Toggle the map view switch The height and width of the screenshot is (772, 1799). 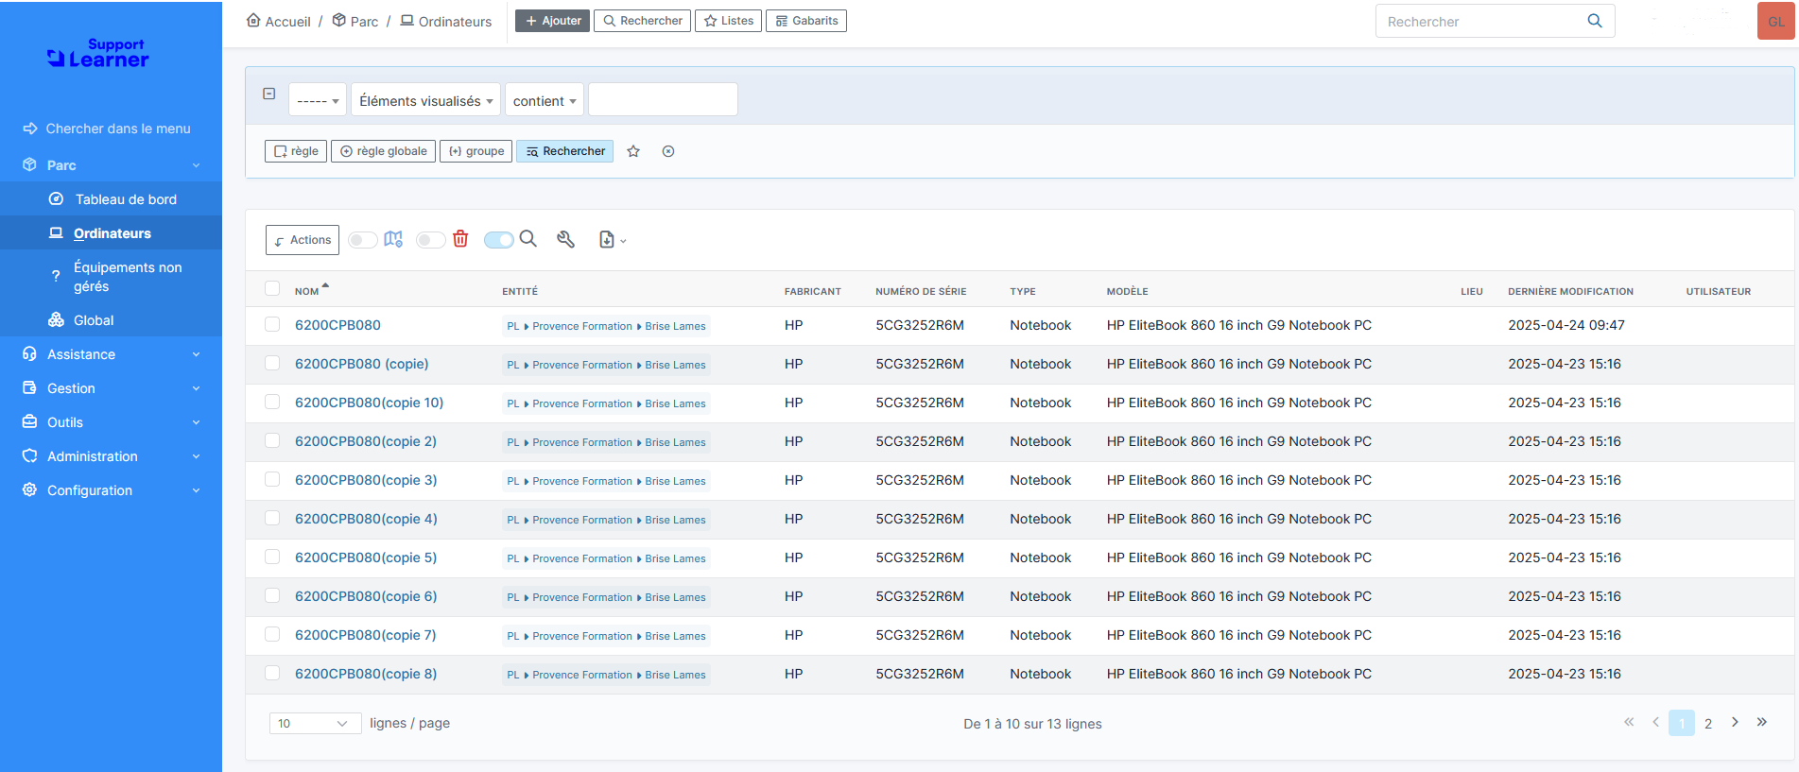click(x=362, y=240)
